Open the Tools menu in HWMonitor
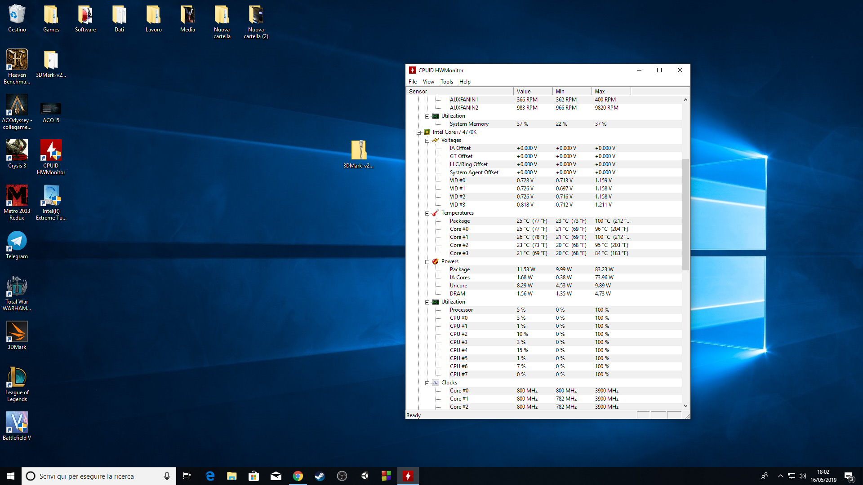The height and width of the screenshot is (485, 863). 447,82
